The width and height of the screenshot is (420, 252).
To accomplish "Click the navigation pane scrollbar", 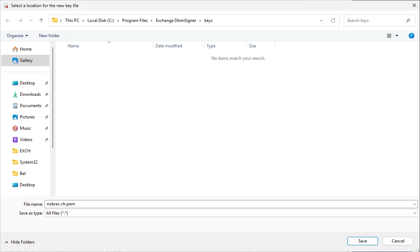I will click(53, 98).
